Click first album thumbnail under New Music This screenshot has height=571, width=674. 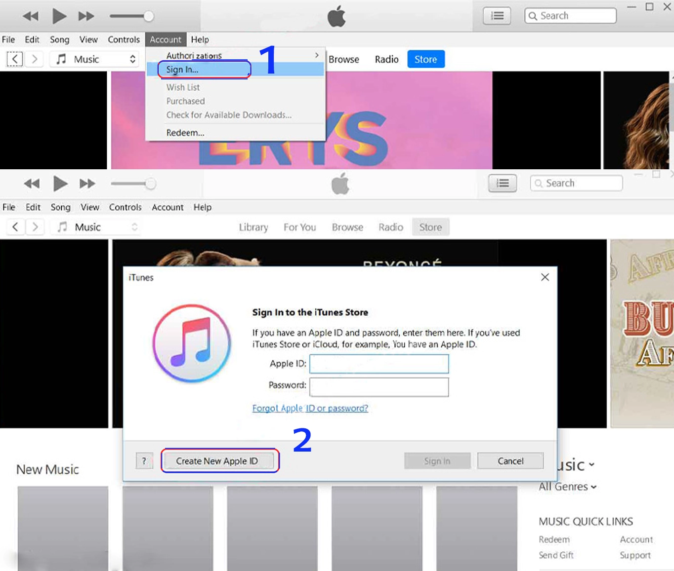(x=63, y=528)
